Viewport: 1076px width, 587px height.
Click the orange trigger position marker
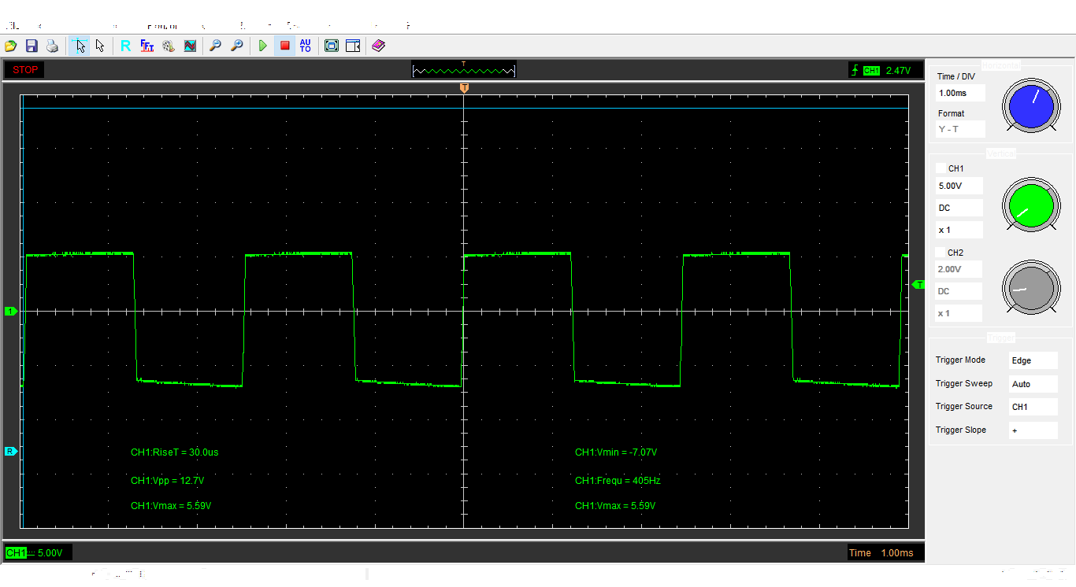pos(463,87)
